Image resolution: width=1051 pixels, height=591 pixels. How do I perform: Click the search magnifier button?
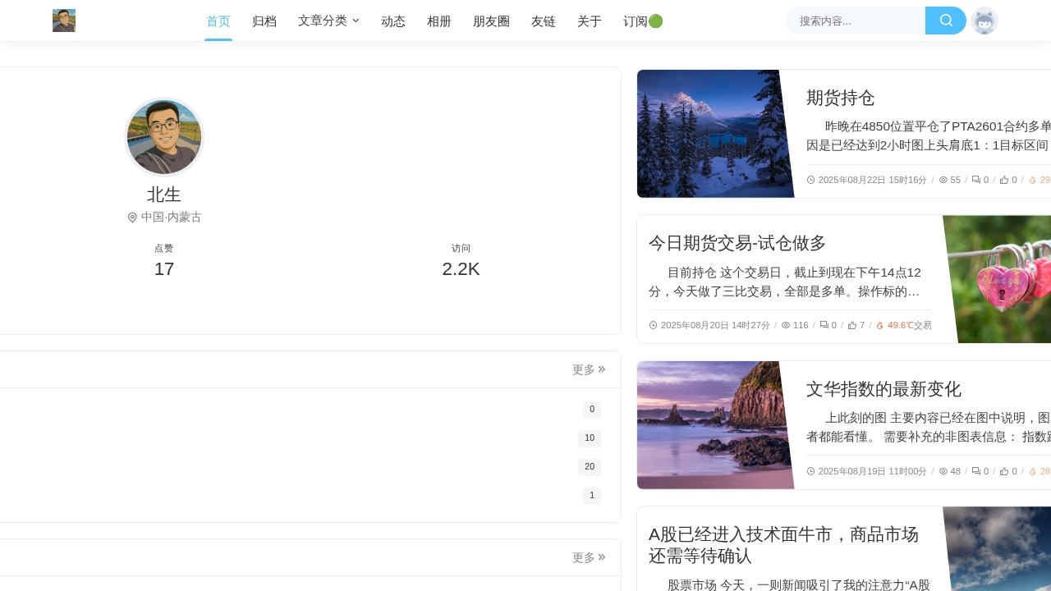click(x=945, y=21)
